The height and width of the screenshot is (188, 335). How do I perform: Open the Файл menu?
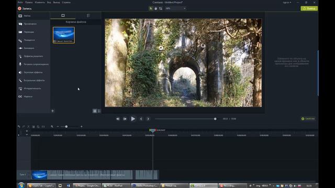(x=20, y=2)
